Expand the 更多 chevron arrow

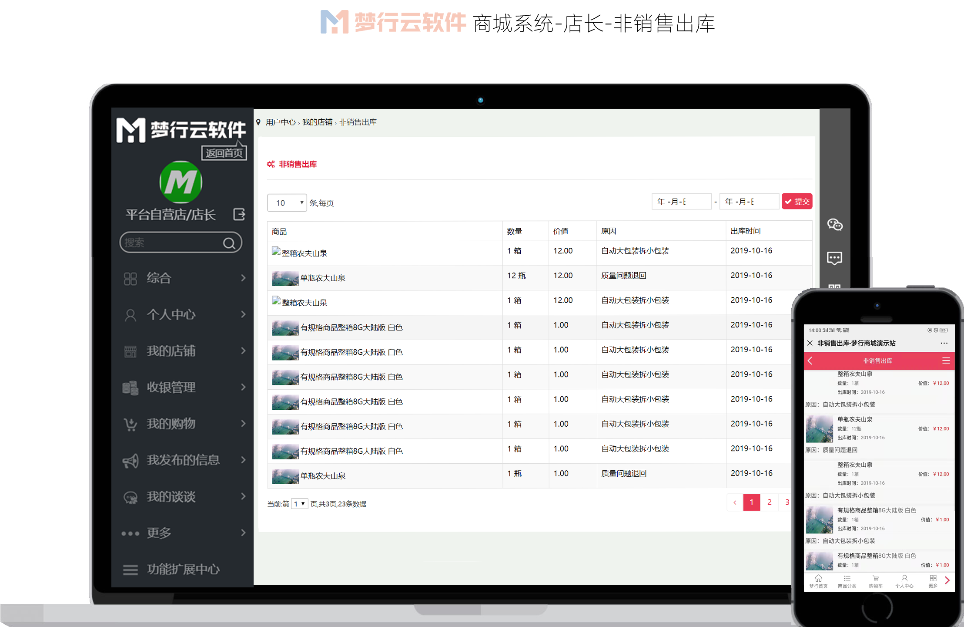pos(243,533)
